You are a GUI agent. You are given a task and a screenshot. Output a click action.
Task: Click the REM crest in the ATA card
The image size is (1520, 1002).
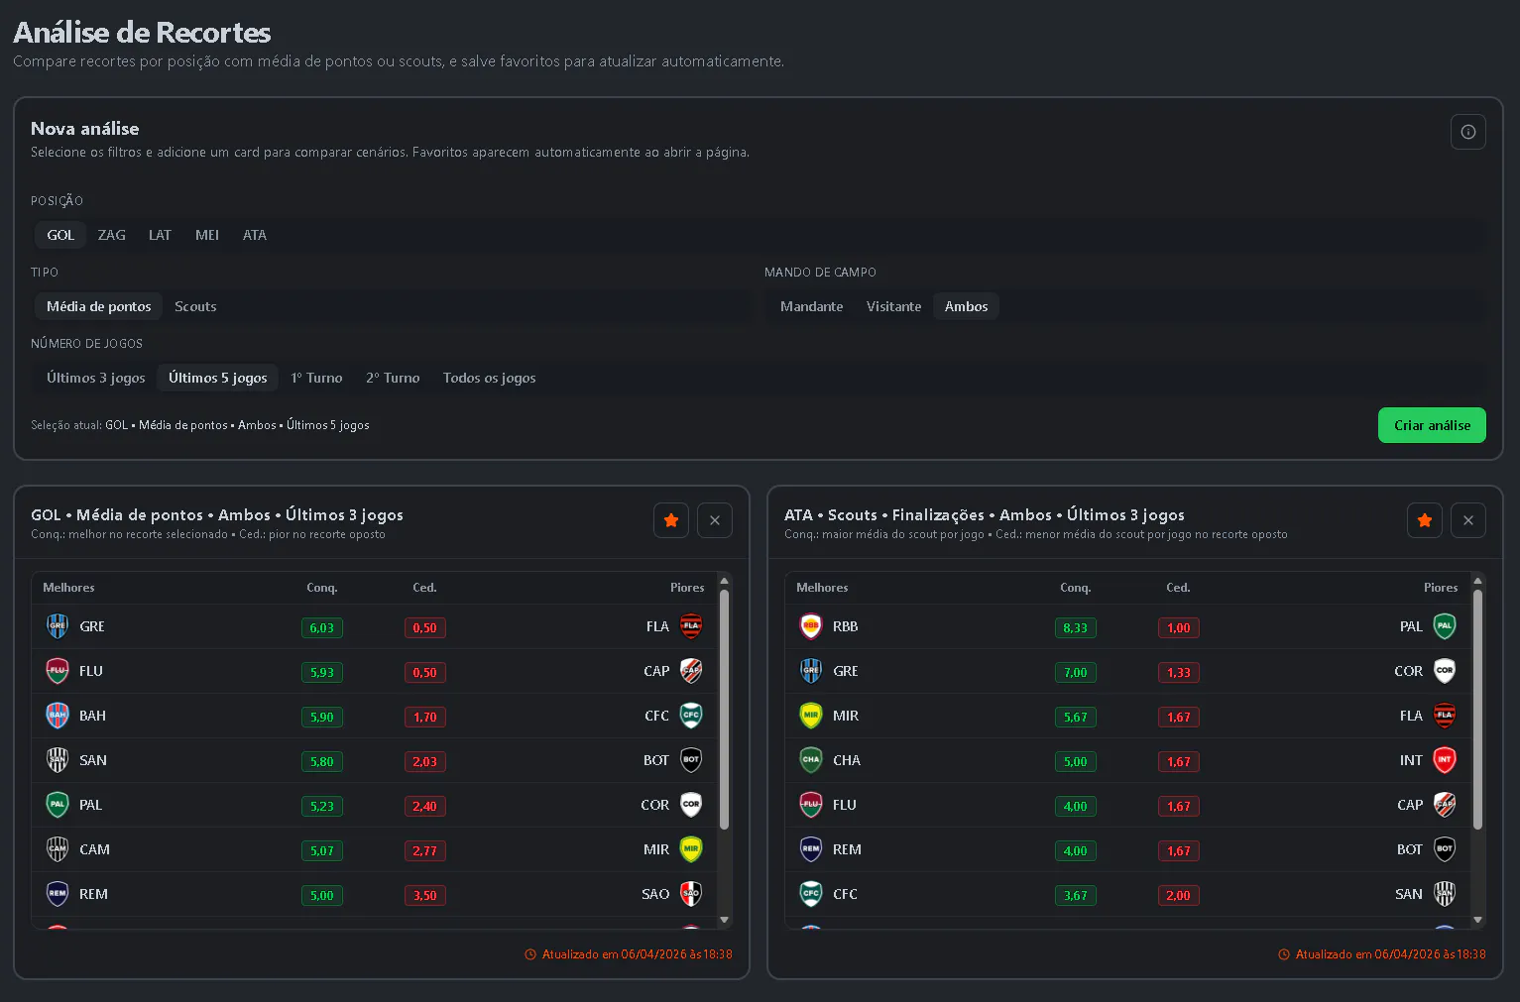point(811,849)
